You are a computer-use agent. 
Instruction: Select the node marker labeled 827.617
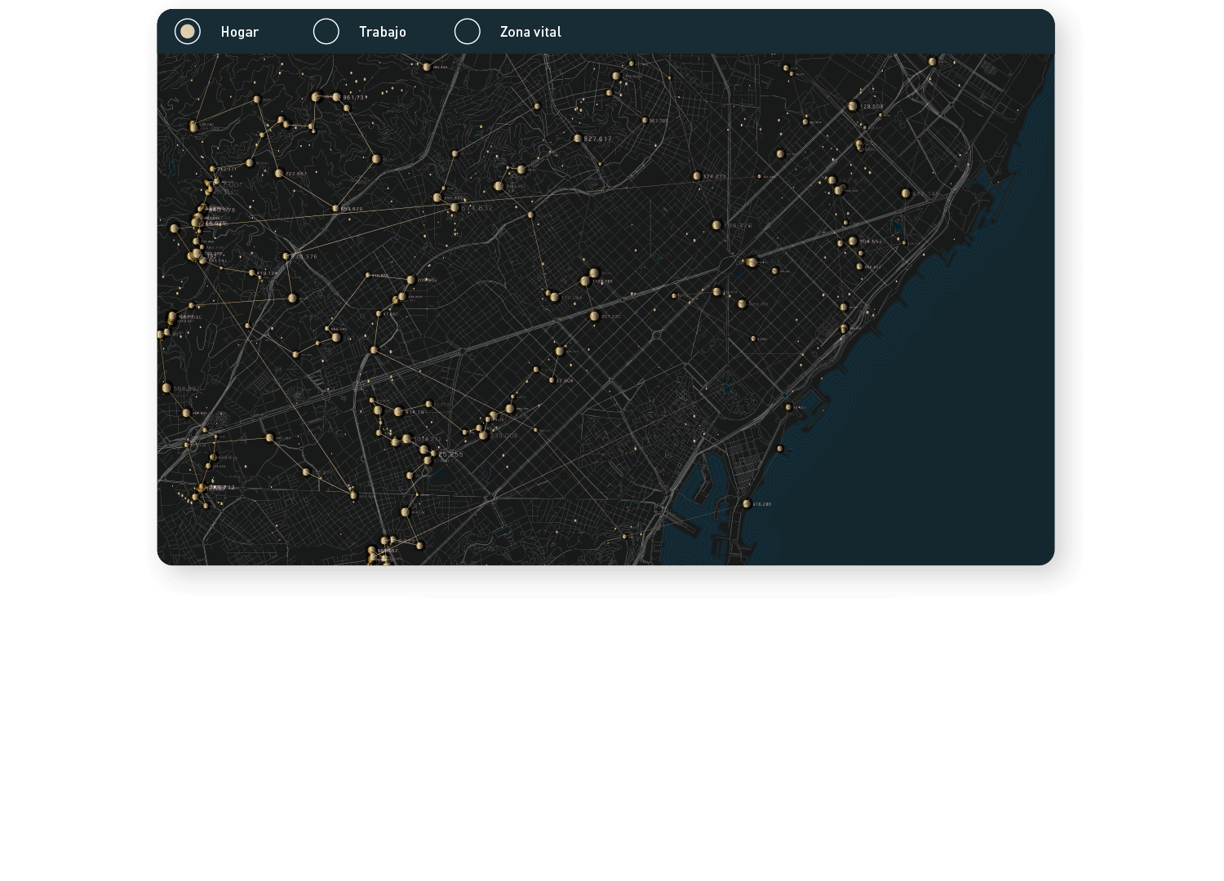578,139
